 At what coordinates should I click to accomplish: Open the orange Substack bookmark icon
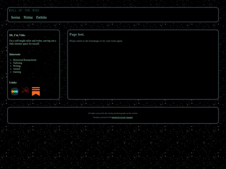36,91
